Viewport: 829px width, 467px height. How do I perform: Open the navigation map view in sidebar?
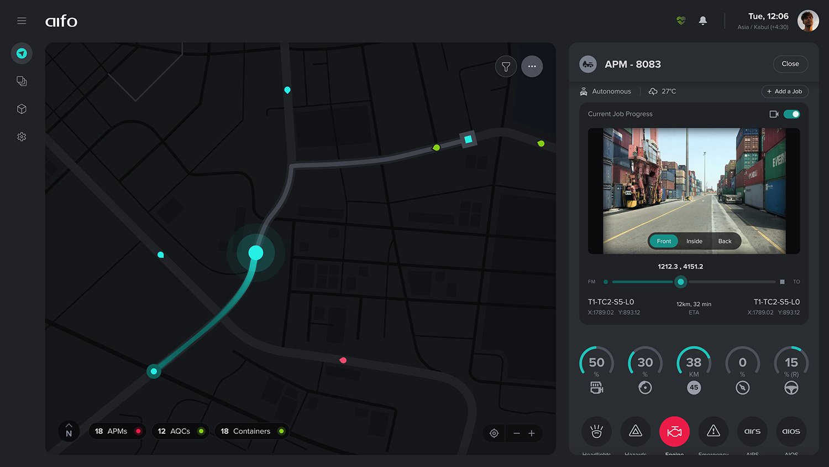(22, 54)
